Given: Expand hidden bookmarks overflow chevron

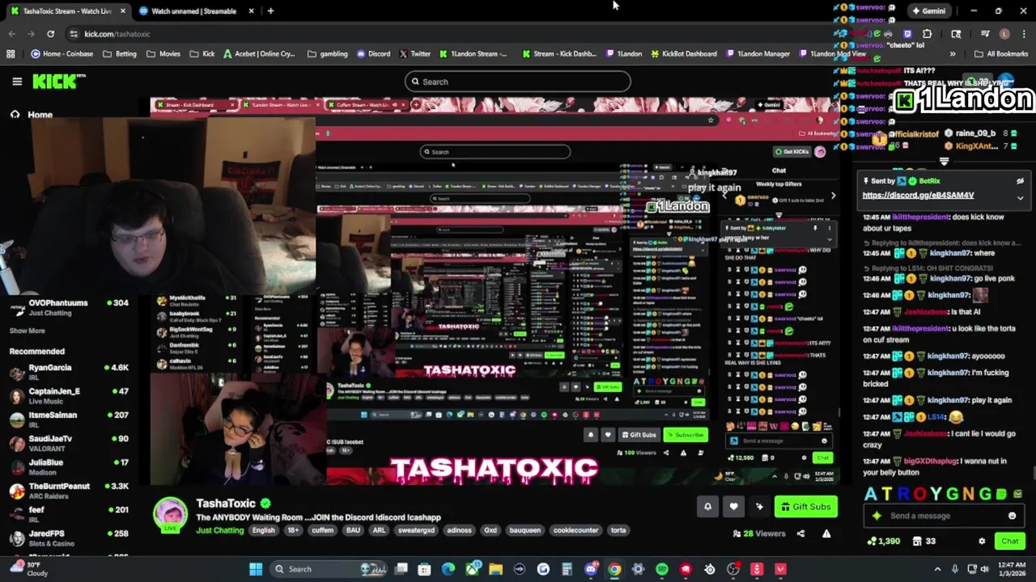Looking at the screenshot, I should click(x=952, y=54).
